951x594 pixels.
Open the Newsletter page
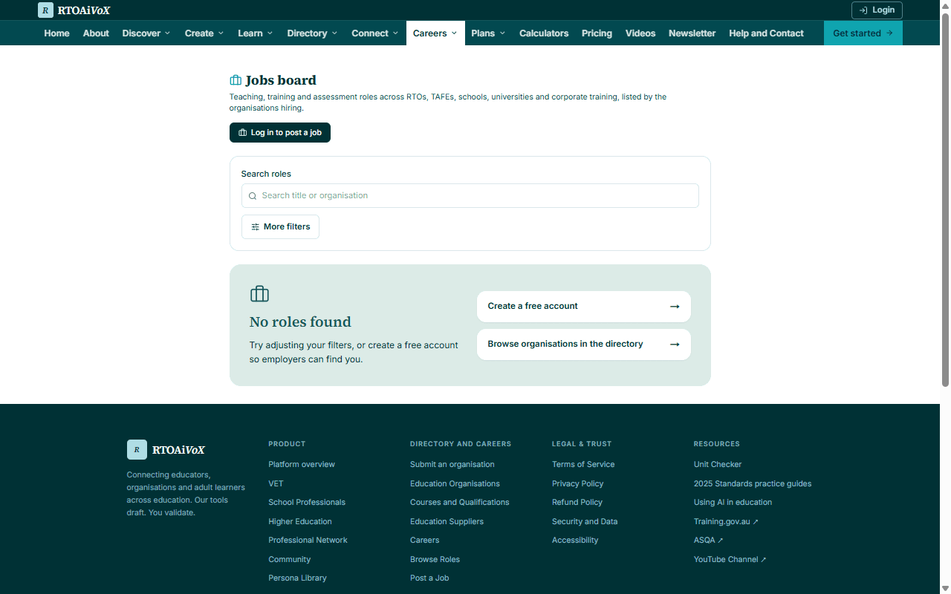coord(692,33)
